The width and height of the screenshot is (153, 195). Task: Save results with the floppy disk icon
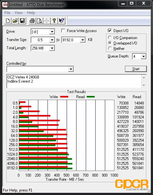22,21
